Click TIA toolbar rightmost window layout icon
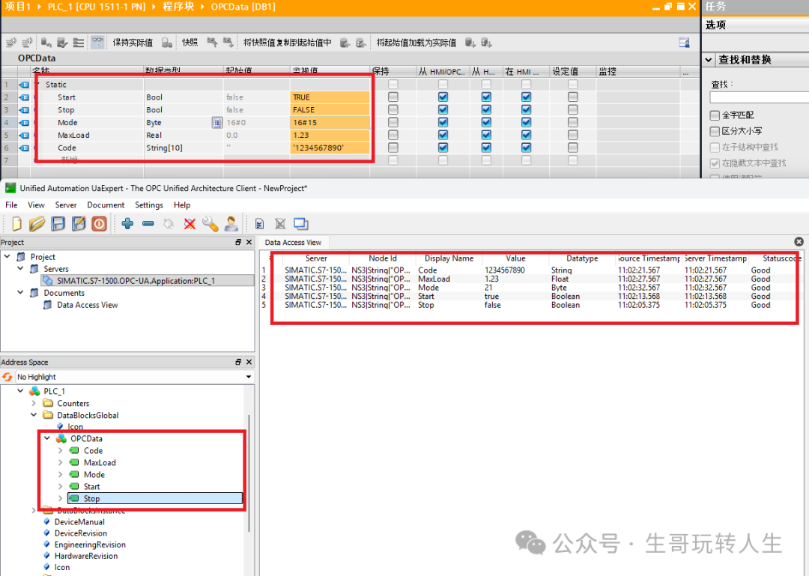 pos(684,43)
